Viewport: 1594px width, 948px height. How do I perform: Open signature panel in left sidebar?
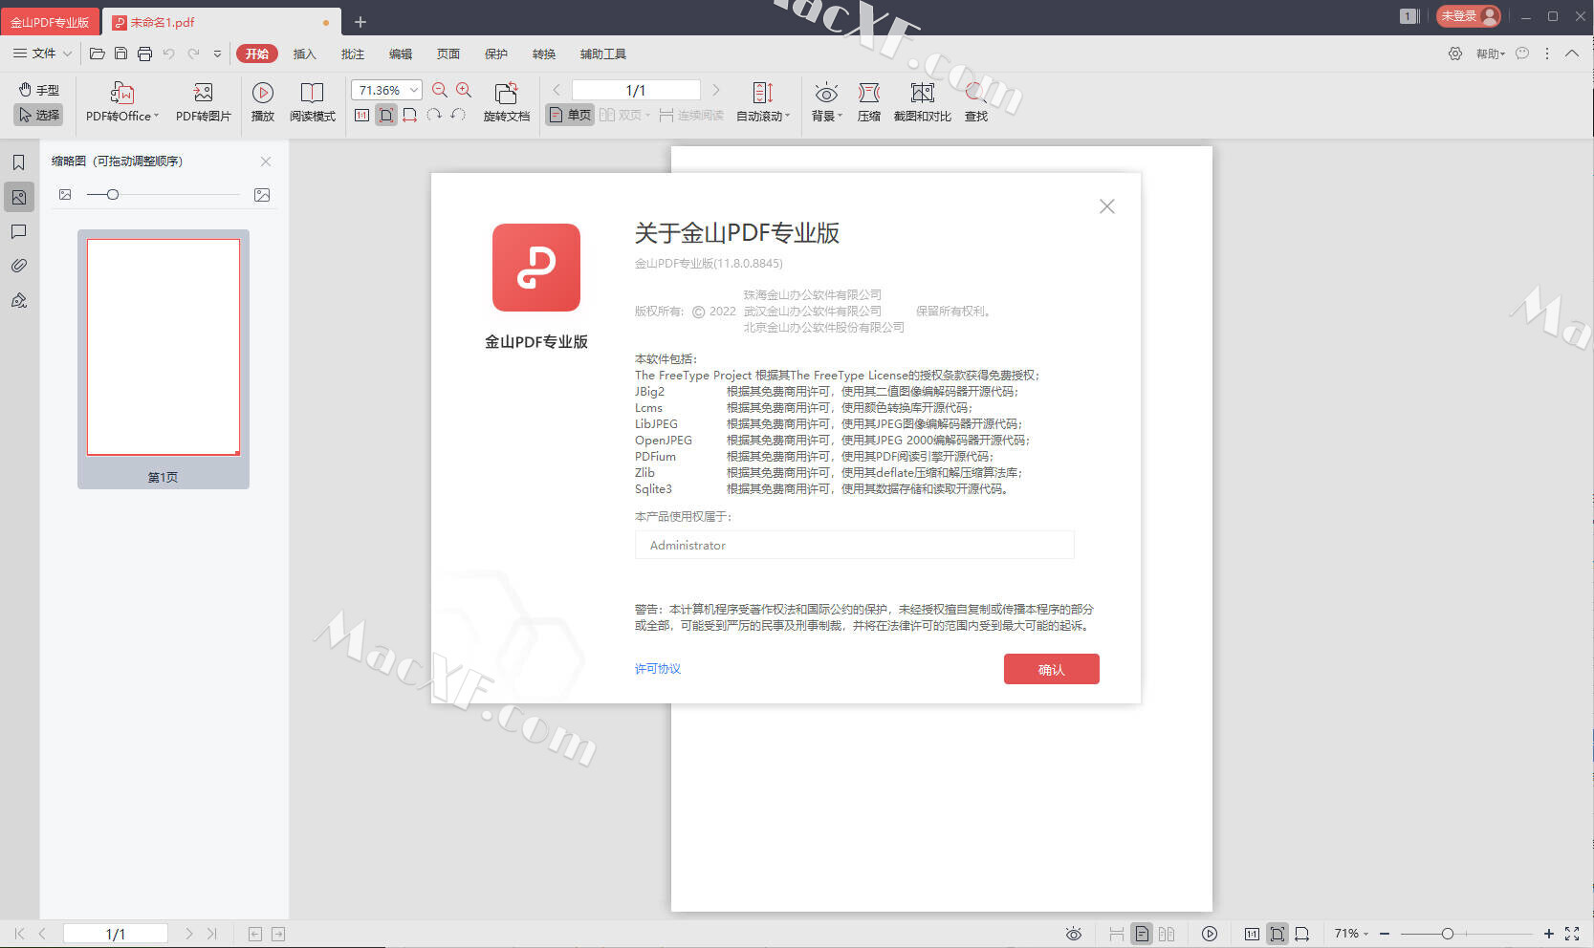tap(18, 300)
